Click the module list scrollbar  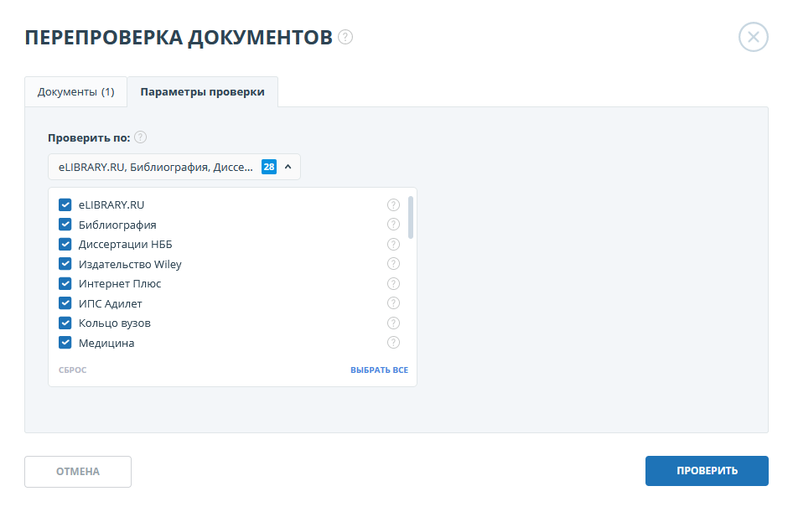(x=410, y=218)
